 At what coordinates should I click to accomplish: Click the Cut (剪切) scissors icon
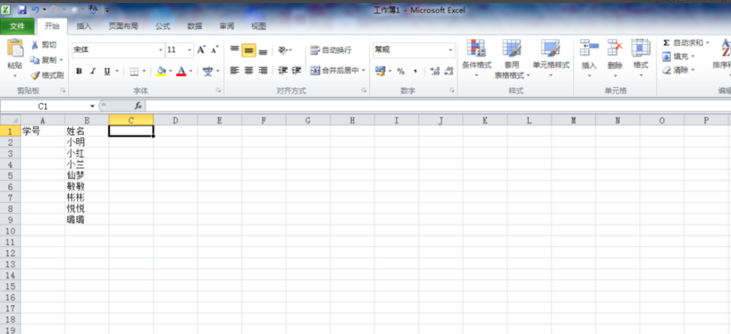pos(35,45)
